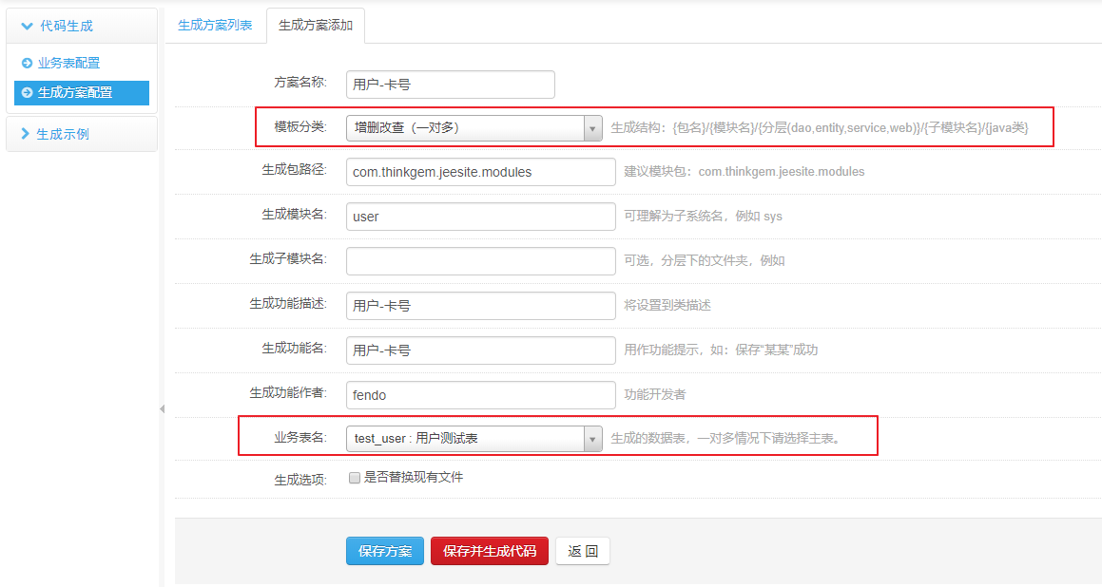This screenshot has height=587, width=1102.
Task: Focus the 生成功能名 input field
Action: pyautogui.click(x=481, y=350)
